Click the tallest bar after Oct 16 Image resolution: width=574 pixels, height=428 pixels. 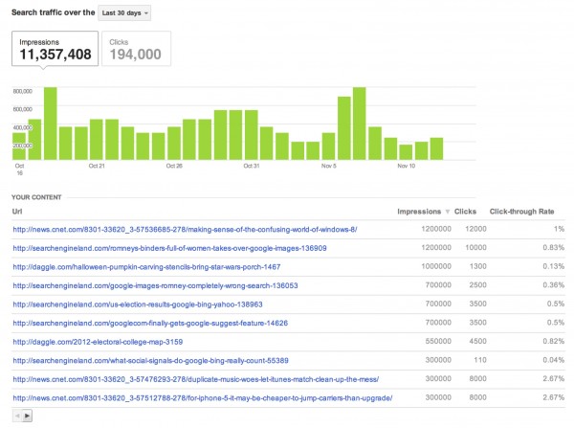[x=51, y=124]
